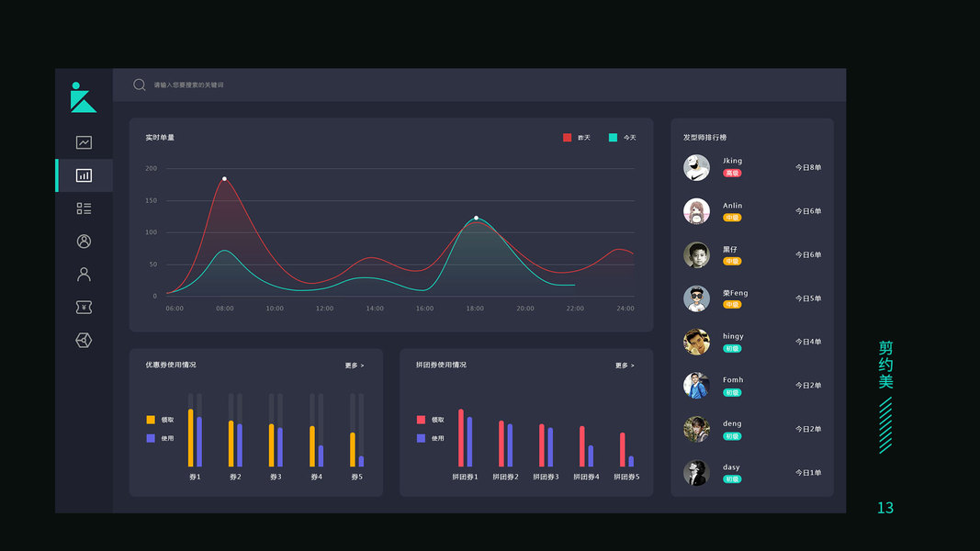Click the 实时单量 chart title

[160, 138]
